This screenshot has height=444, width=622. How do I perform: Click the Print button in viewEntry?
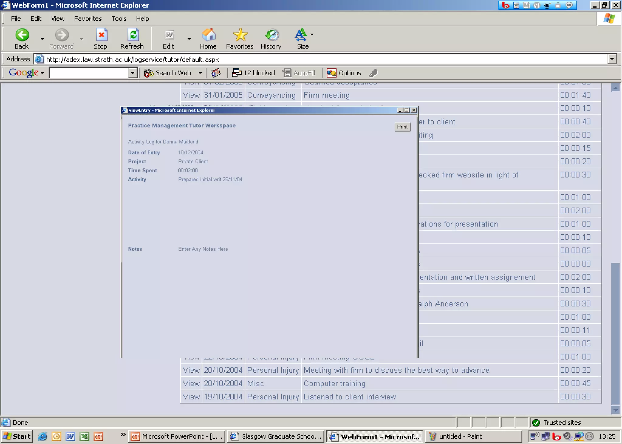(402, 127)
